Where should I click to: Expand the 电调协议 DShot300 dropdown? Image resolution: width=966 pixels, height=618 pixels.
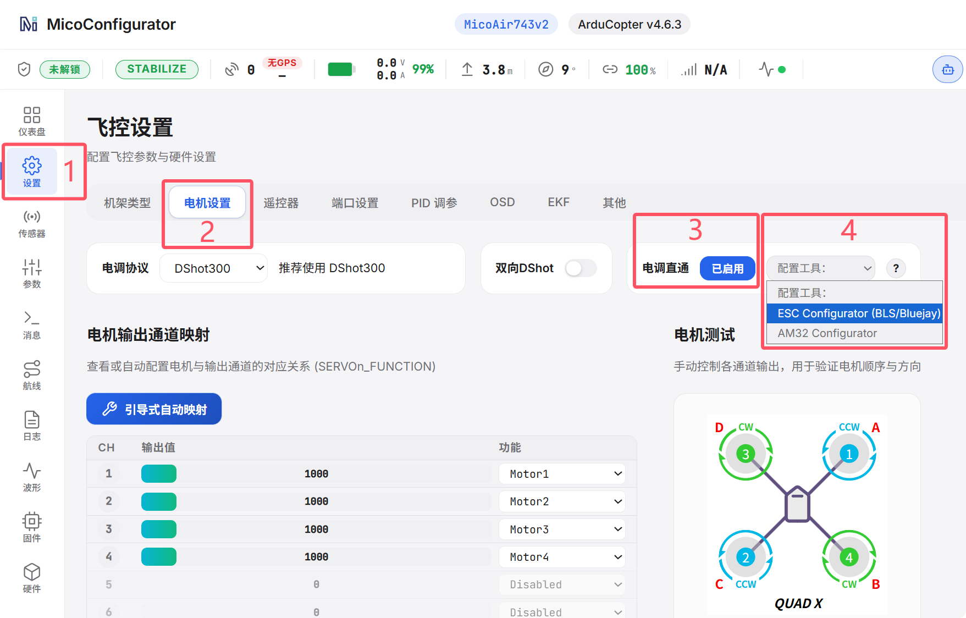[213, 268]
